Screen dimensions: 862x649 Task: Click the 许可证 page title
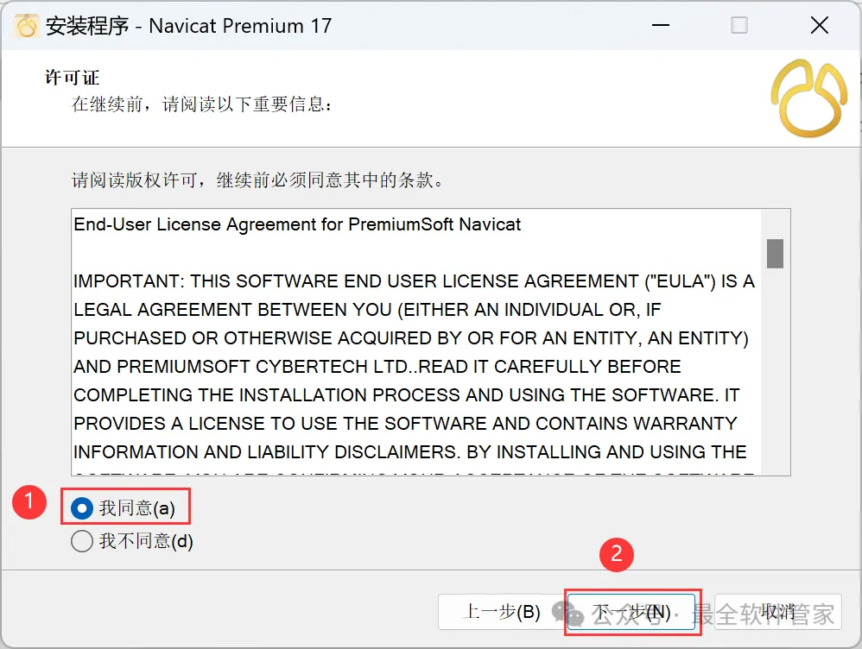pos(72,78)
